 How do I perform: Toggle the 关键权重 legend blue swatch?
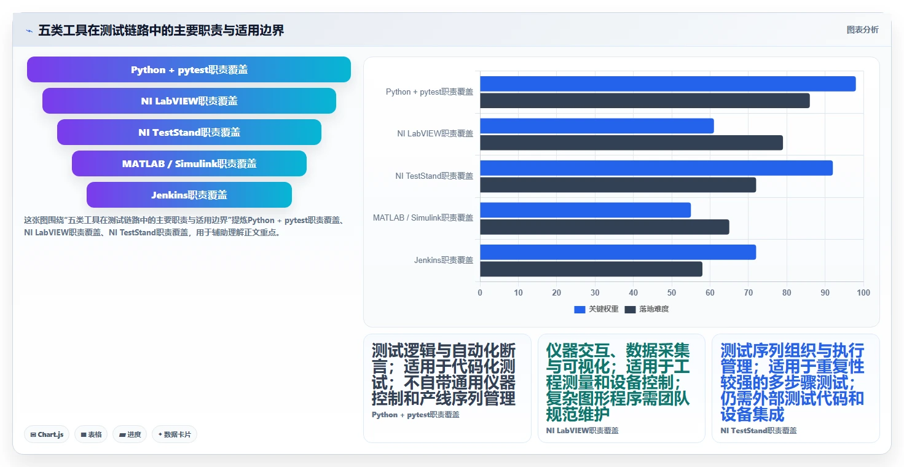pos(580,309)
